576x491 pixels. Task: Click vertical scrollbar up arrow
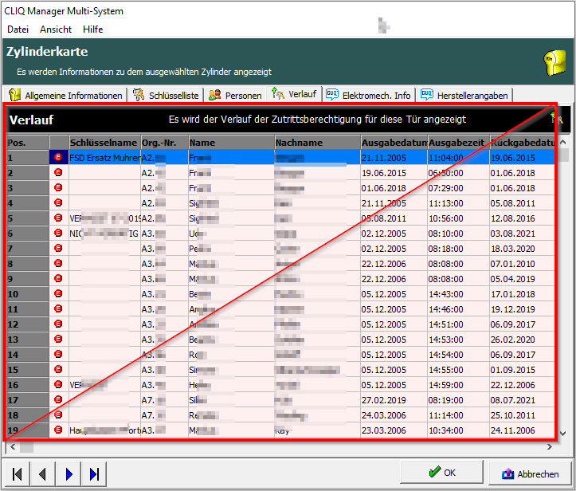(562, 142)
